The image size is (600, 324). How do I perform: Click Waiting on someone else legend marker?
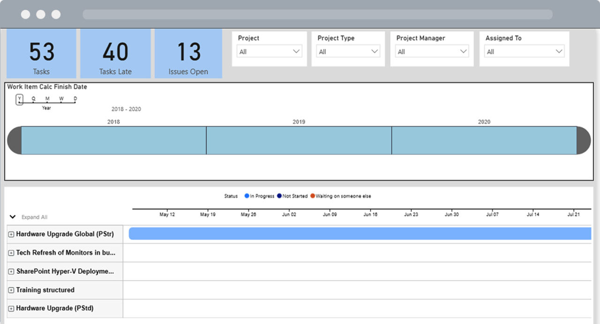[312, 196]
